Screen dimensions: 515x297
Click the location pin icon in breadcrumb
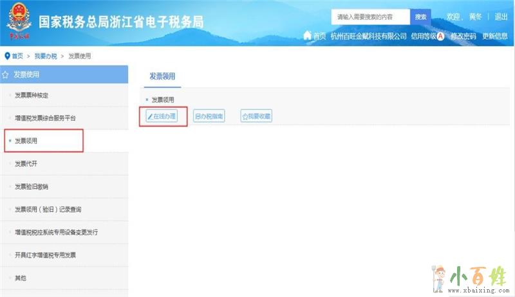point(7,56)
